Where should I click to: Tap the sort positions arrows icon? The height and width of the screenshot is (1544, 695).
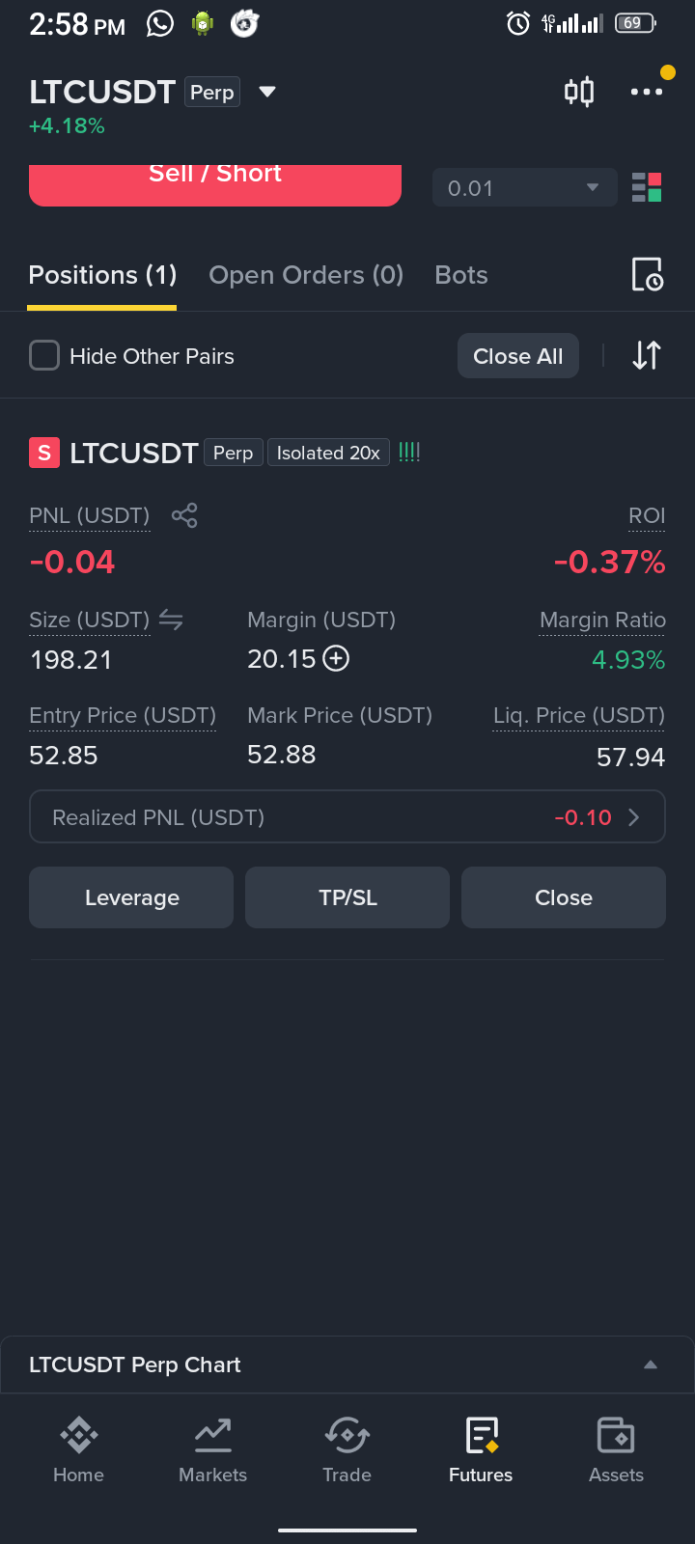pyautogui.click(x=647, y=355)
